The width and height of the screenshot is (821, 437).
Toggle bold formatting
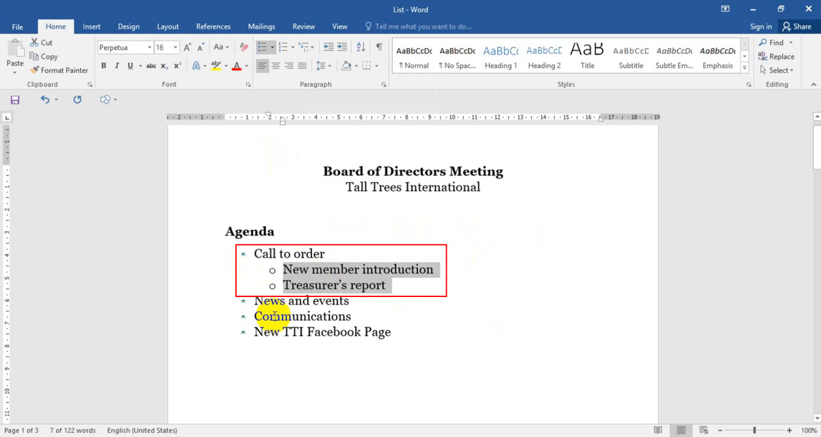[x=104, y=66]
